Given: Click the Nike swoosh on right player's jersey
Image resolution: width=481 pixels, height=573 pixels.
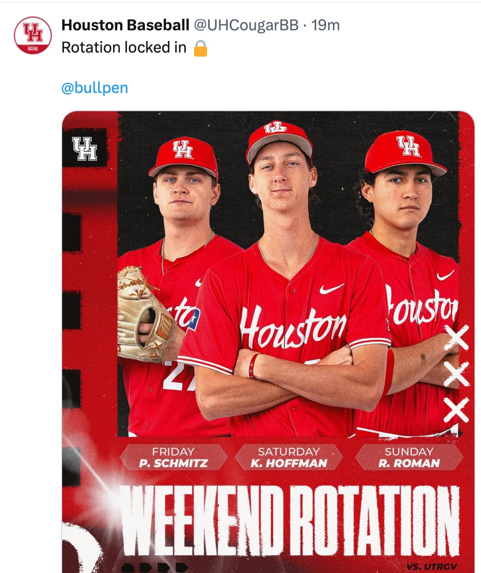Looking at the screenshot, I should pyautogui.click(x=445, y=275).
